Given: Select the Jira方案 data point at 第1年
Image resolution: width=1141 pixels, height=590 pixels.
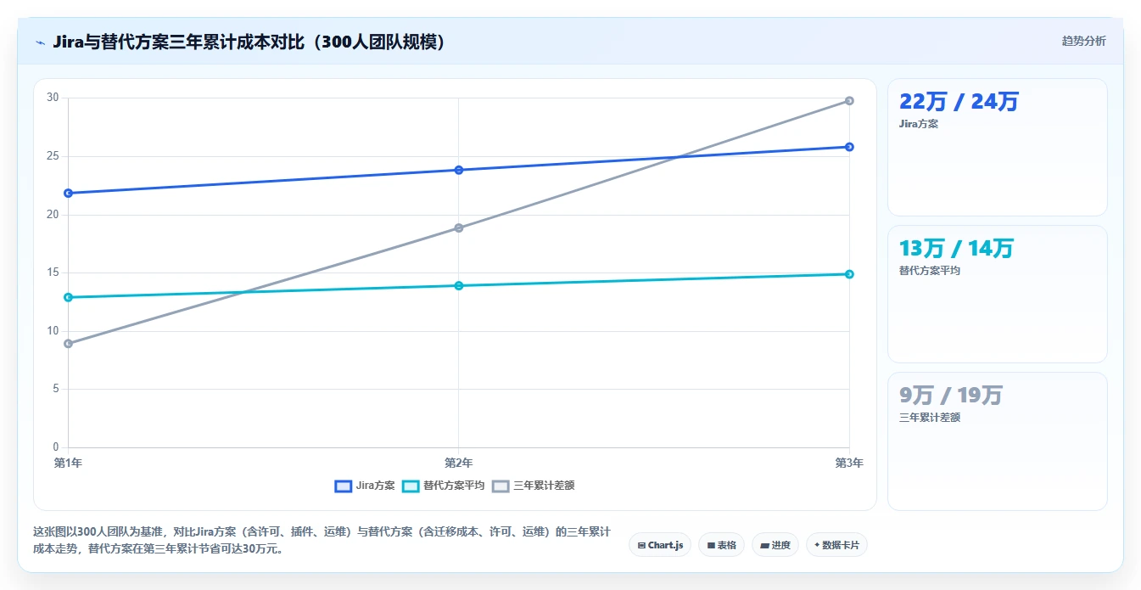Looking at the screenshot, I should pyautogui.click(x=68, y=193).
